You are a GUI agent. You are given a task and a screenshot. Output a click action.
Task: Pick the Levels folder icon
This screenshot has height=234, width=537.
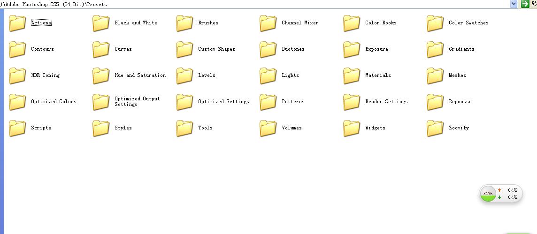(184, 76)
